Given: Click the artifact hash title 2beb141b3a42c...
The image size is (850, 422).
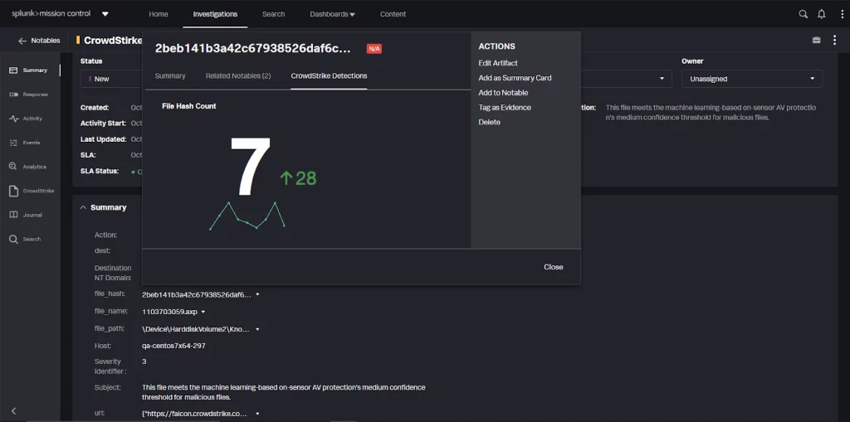Looking at the screenshot, I should click(x=252, y=48).
